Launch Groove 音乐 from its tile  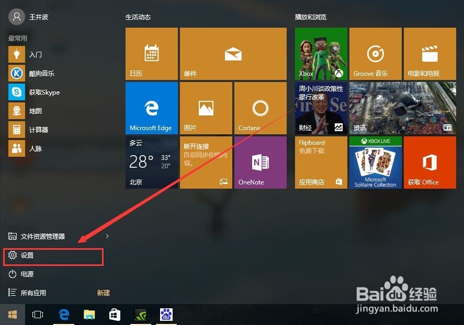(375, 53)
